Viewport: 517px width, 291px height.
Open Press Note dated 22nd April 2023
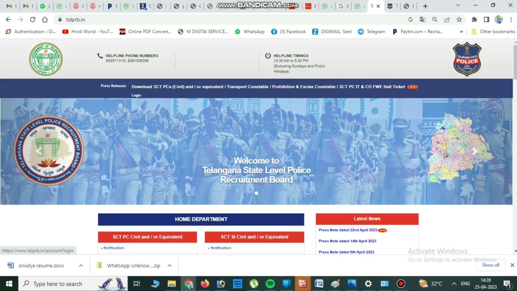pos(348,230)
